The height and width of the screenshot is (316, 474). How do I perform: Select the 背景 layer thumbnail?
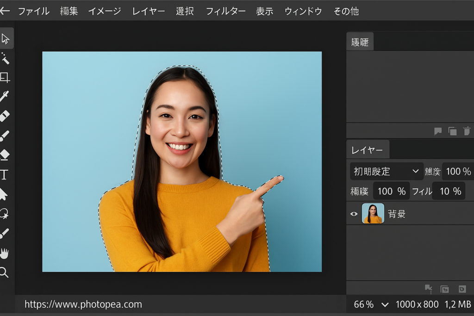tap(373, 213)
